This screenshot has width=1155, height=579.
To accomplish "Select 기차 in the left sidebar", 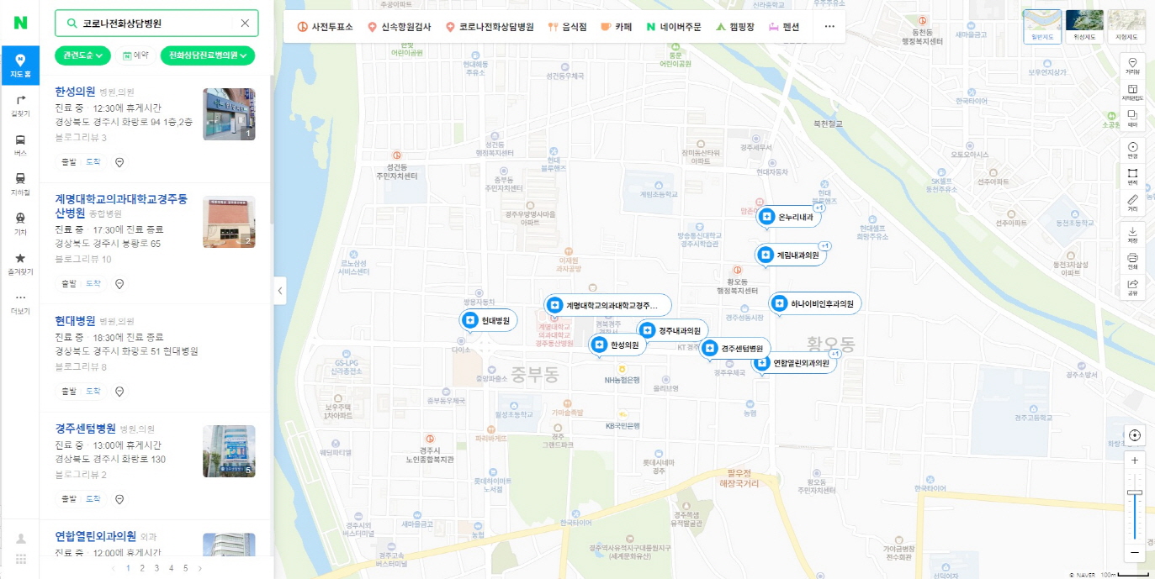I will (20, 224).
